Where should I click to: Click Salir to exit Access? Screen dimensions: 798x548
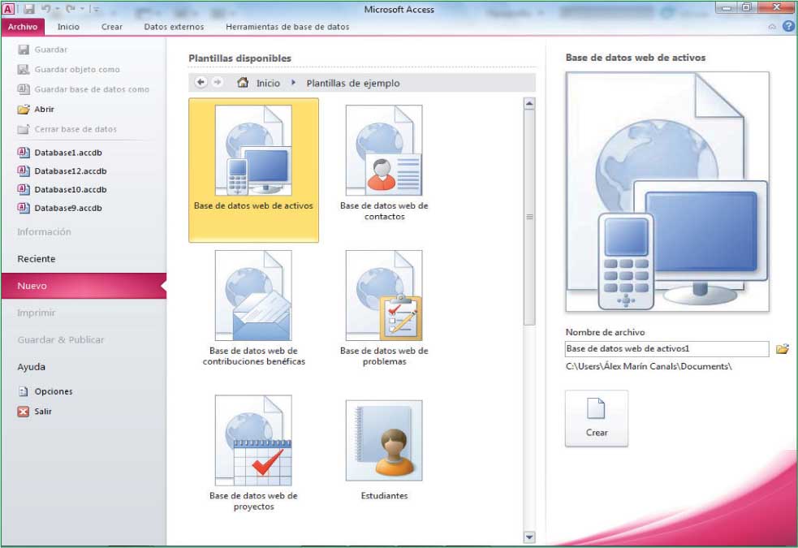point(35,411)
